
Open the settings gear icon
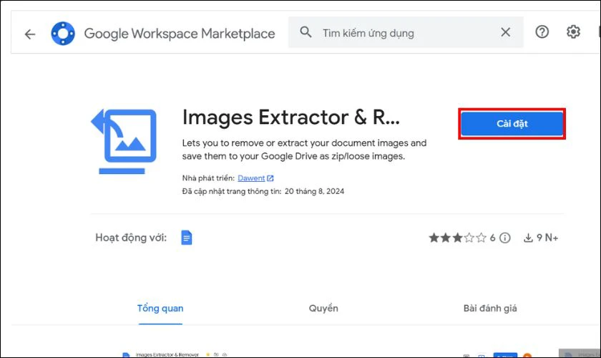pos(573,32)
